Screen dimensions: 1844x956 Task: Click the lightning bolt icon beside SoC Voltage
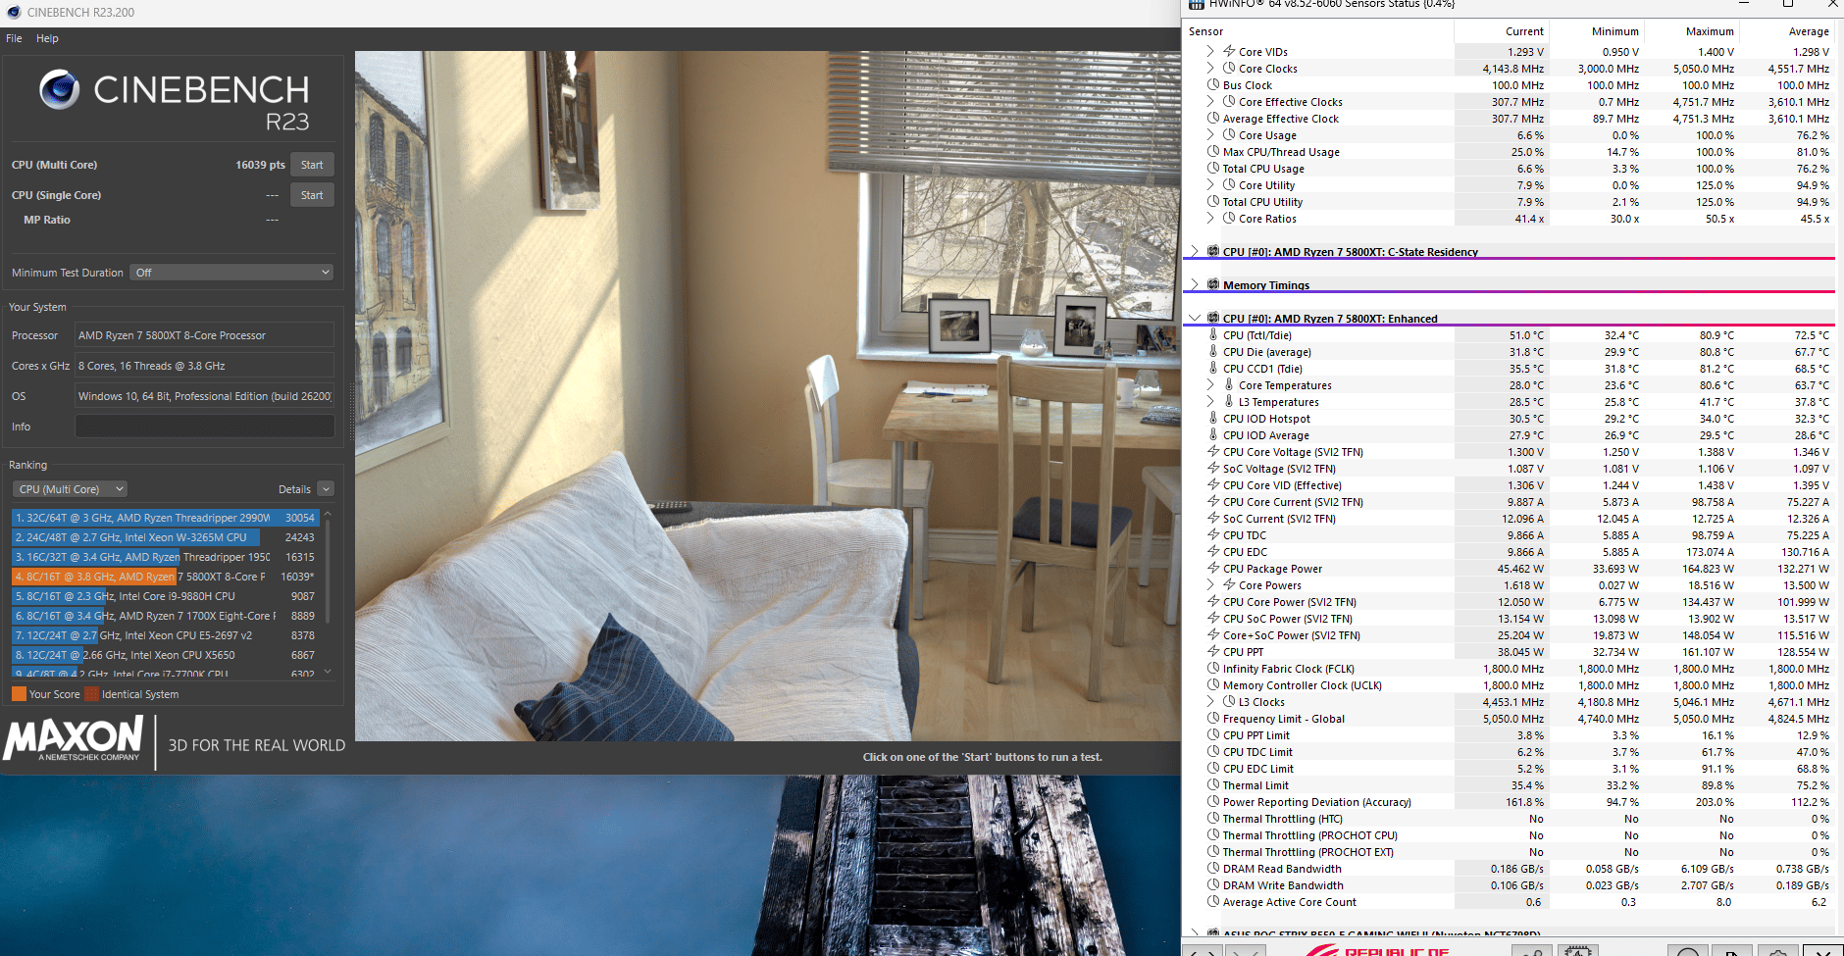tap(1213, 469)
